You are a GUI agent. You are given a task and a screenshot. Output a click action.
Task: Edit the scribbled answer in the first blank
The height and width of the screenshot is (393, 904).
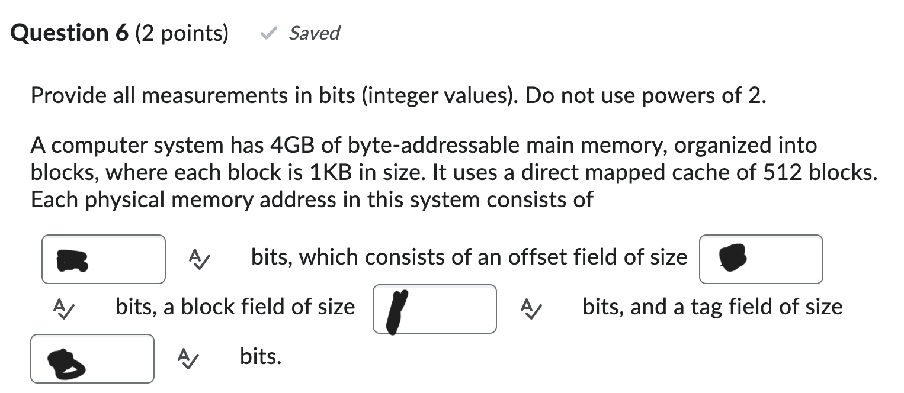(104, 259)
